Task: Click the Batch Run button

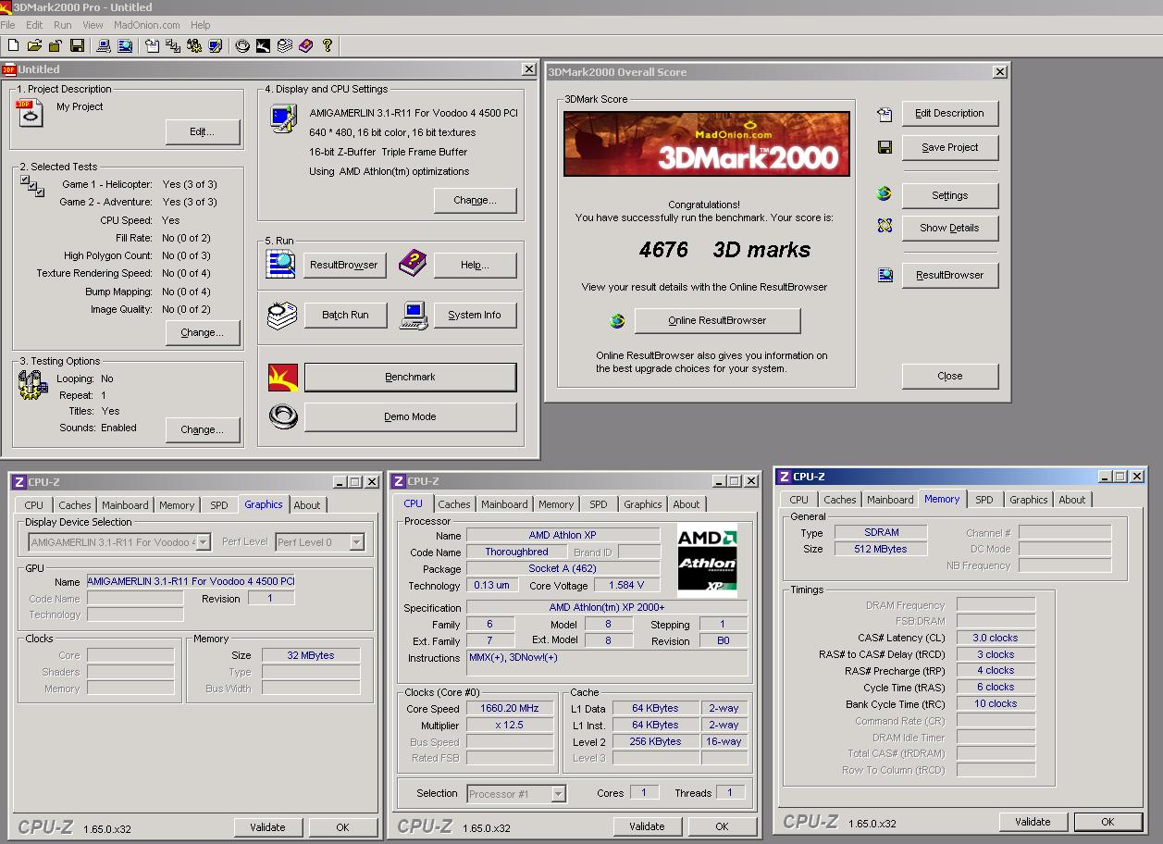Action: coord(345,315)
